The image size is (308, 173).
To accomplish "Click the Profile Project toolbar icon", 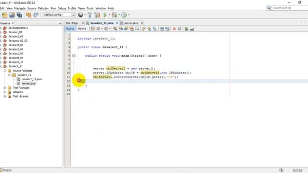I will [x=124, y=15].
